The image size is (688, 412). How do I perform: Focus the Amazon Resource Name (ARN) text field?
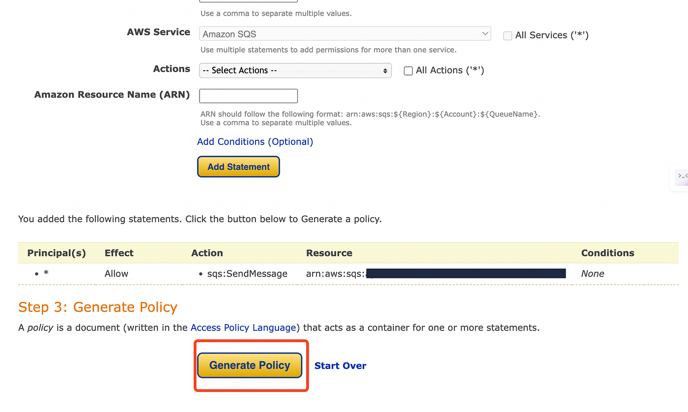click(x=248, y=96)
